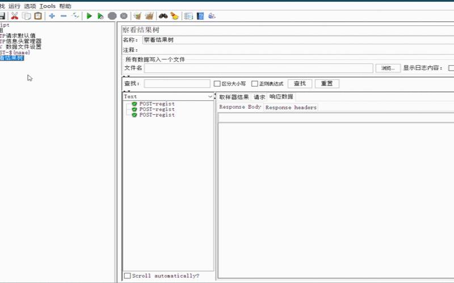Click the Clear results broom icon
Screen dimensions: 454x283
137,16
